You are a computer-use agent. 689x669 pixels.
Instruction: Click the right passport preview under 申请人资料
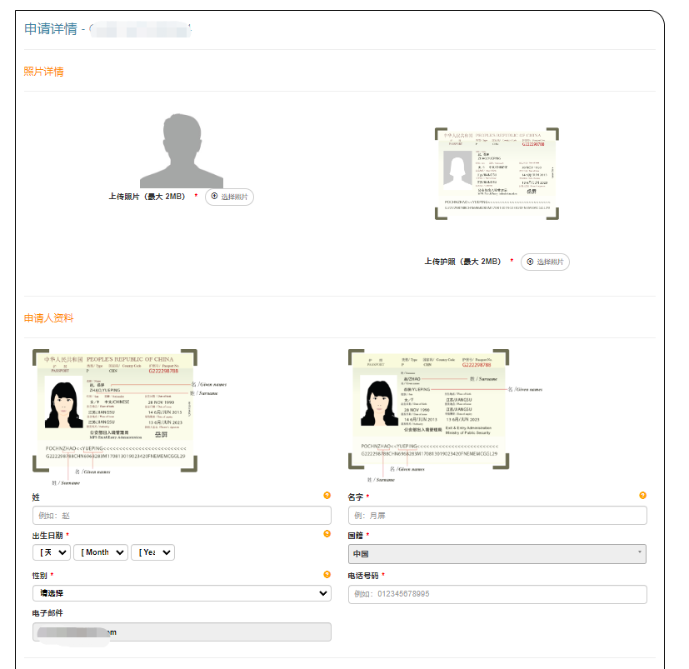(433, 408)
